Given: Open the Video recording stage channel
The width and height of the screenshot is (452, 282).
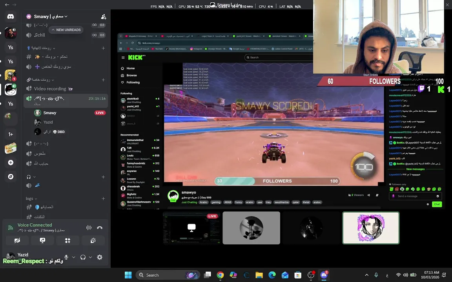Looking at the screenshot, I should pos(66,89).
